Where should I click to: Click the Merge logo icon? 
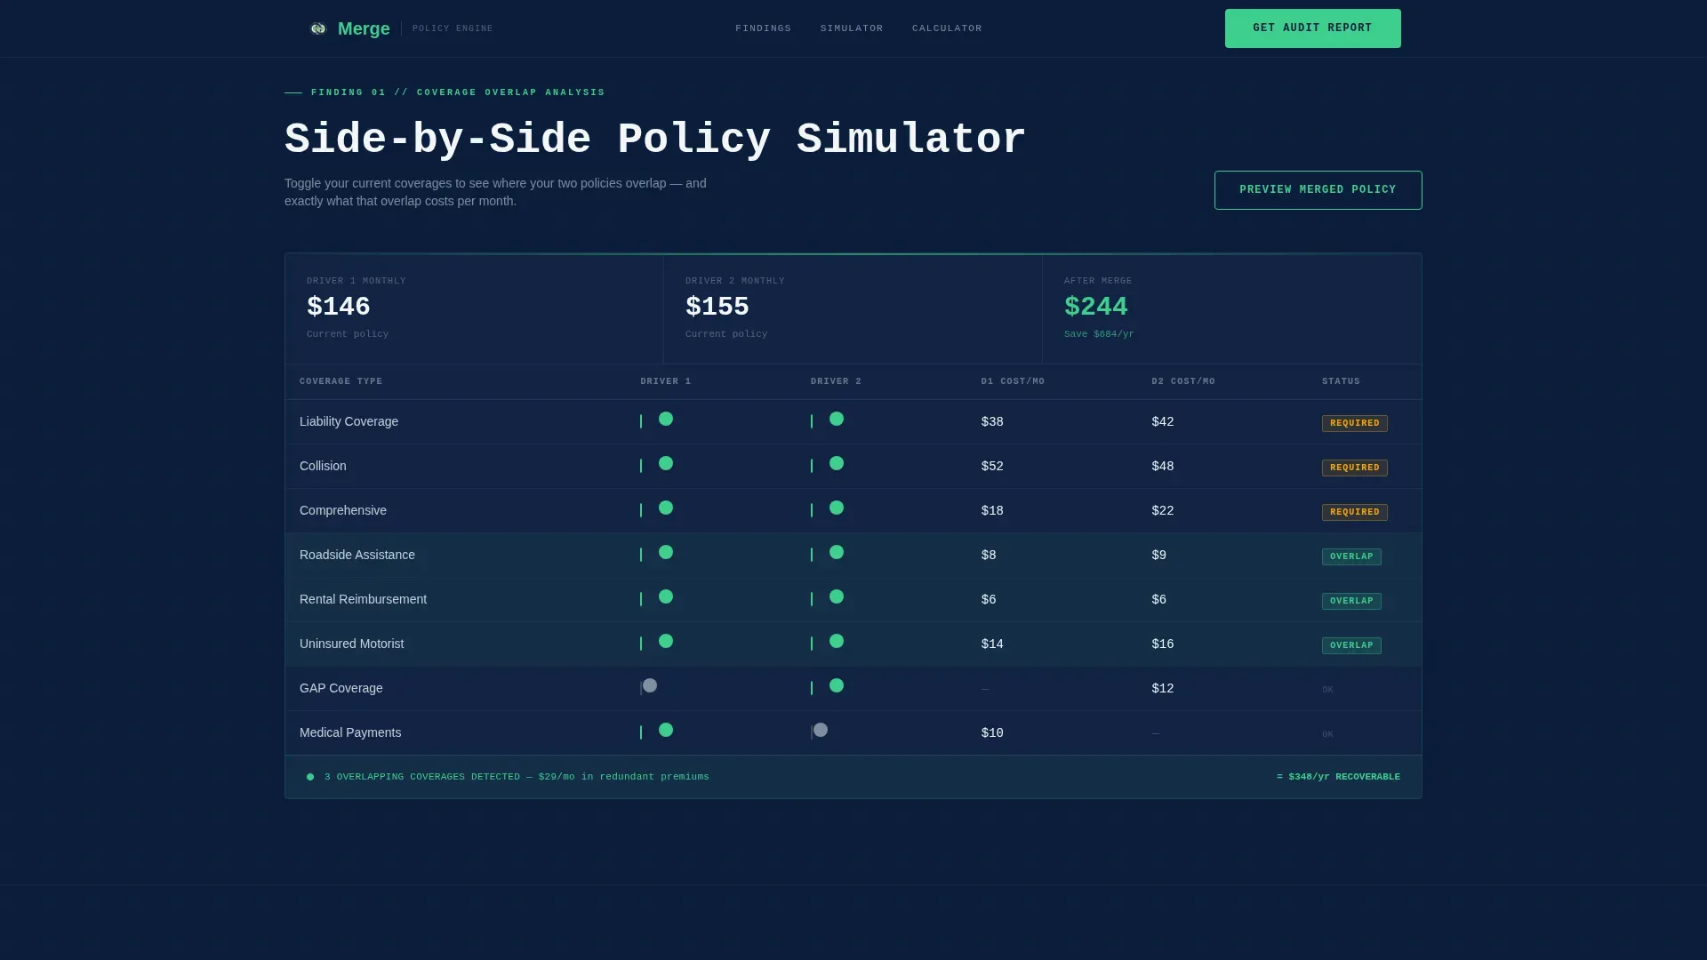coord(317,28)
